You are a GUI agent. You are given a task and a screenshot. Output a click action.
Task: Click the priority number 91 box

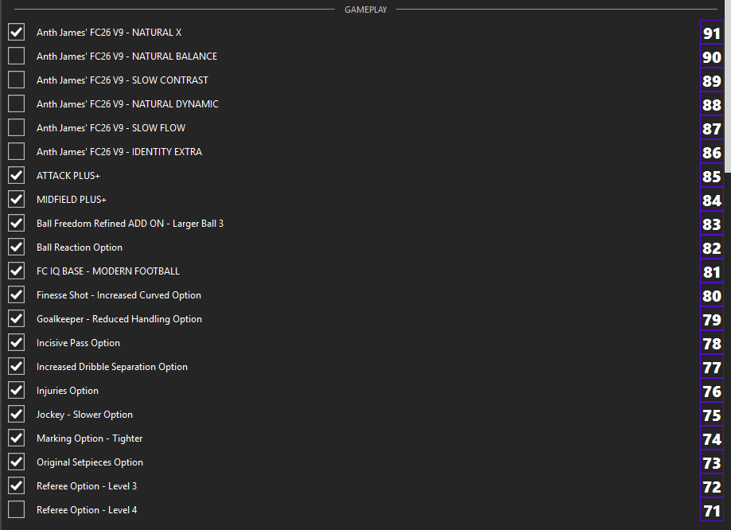pyautogui.click(x=712, y=33)
